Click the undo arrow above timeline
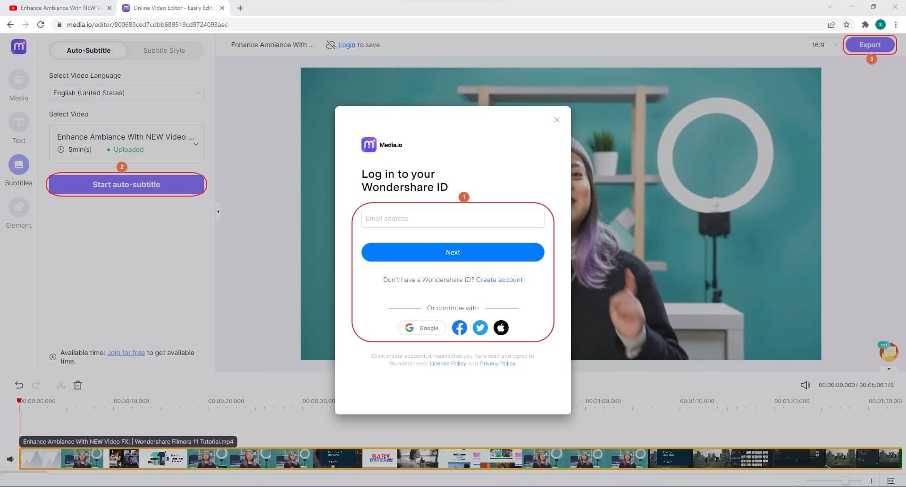This screenshot has width=906, height=487. [19, 385]
